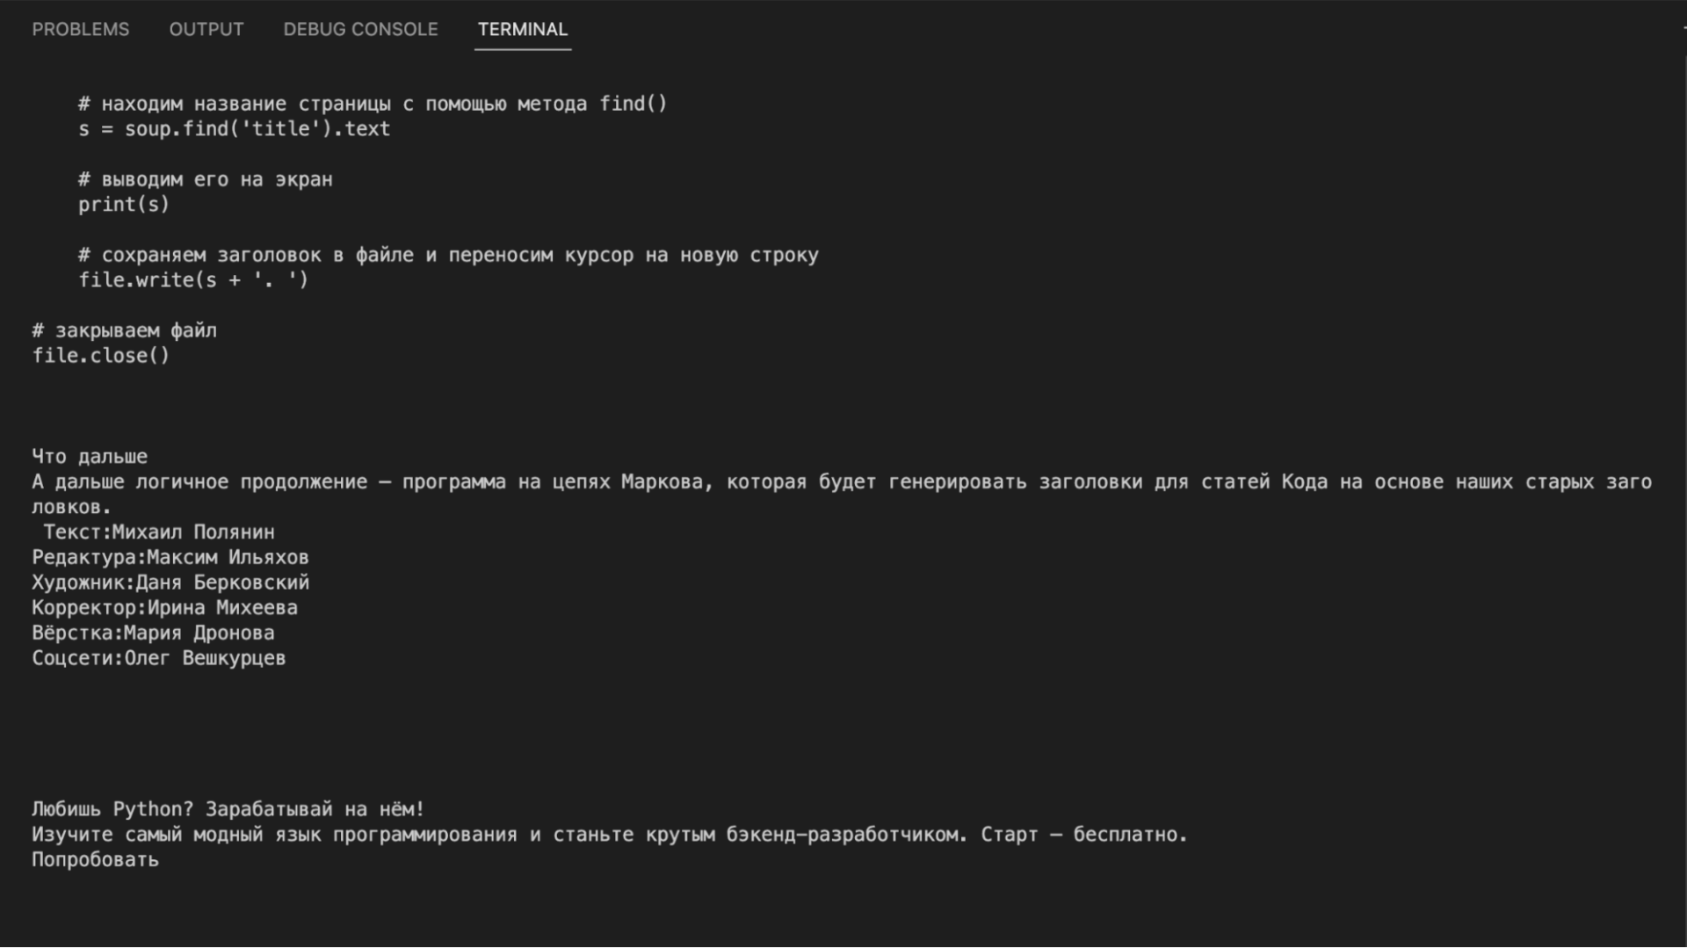The width and height of the screenshot is (1687, 948).
Task: Switch to the PROBLEMS tab
Action: (80, 29)
